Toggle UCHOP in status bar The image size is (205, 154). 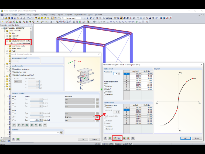98,144
